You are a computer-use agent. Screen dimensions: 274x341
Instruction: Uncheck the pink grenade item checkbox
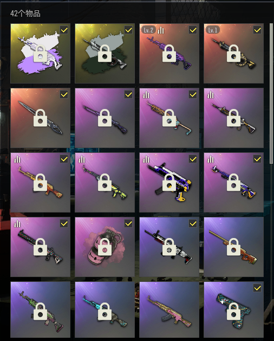pyautogui.click(x=128, y=223)
